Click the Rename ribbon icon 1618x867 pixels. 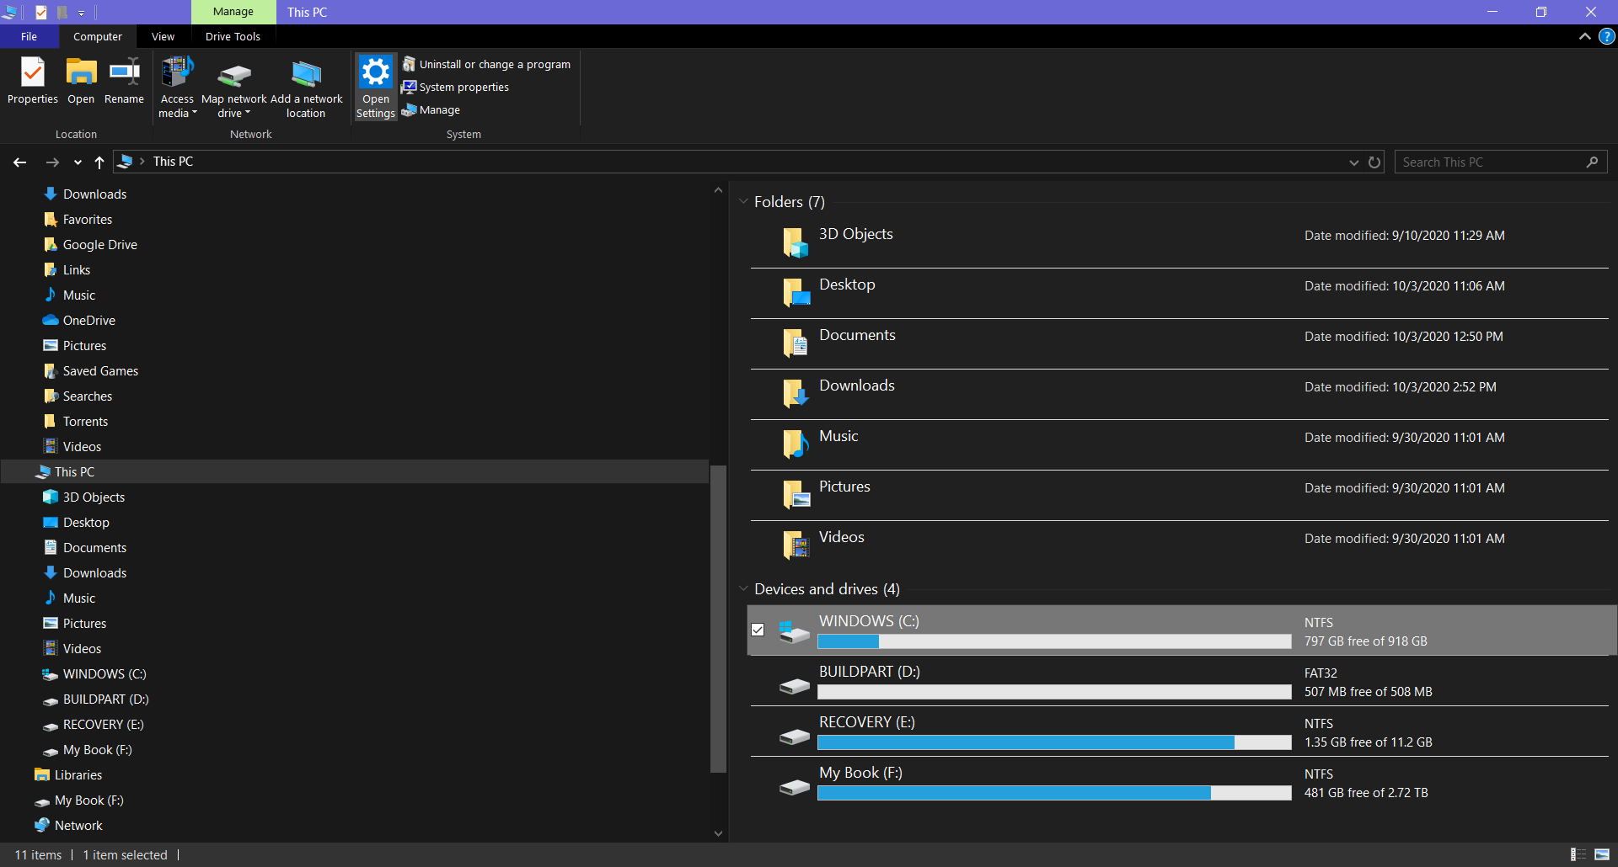pyautogui.click(x=124, y=81)
